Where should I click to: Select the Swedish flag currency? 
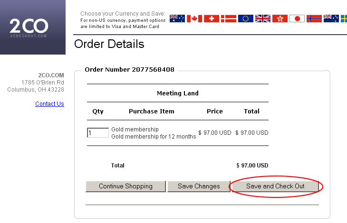coord(344,19)
